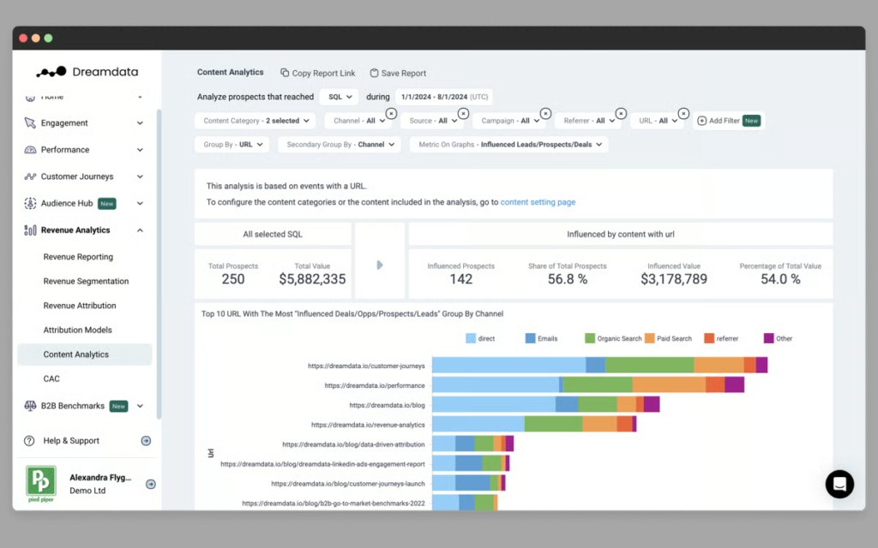Click the Revenue Analytics bars icon
Viewport: 878px width, 548px height.
click(x=30, y=229)
